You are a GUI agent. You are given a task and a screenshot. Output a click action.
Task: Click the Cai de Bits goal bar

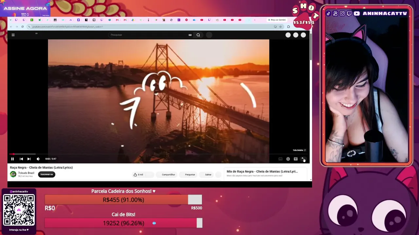123,223
